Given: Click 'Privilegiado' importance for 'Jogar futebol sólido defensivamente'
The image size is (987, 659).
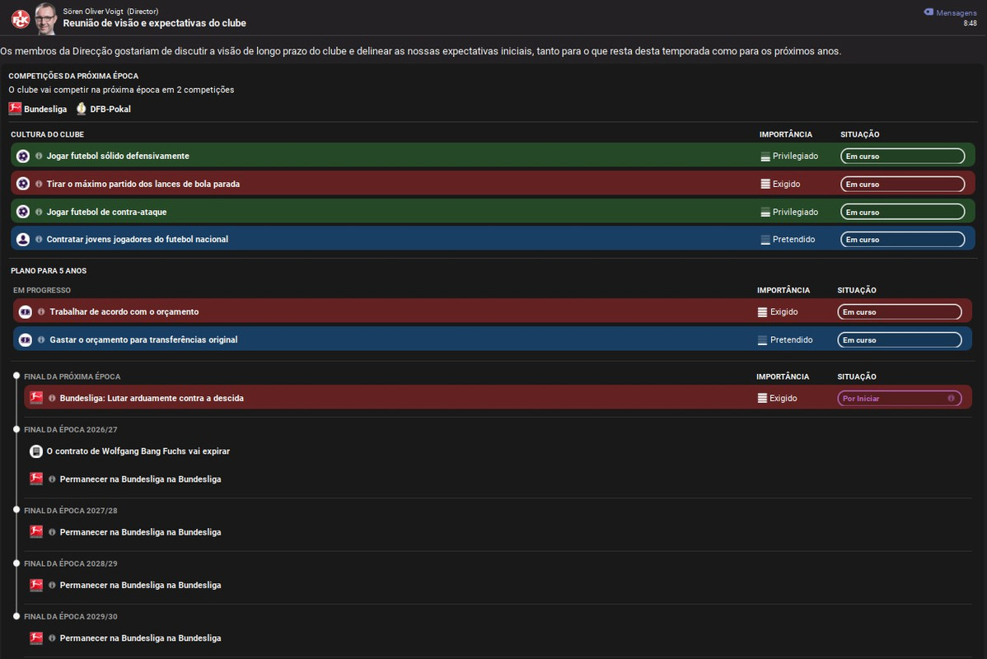Looking at the screenshot, I should point(789,156).
